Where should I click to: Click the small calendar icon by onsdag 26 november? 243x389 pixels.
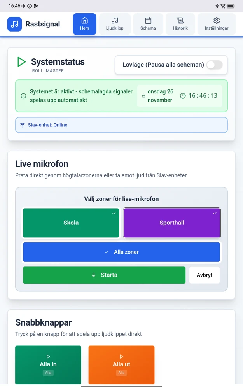143,96
